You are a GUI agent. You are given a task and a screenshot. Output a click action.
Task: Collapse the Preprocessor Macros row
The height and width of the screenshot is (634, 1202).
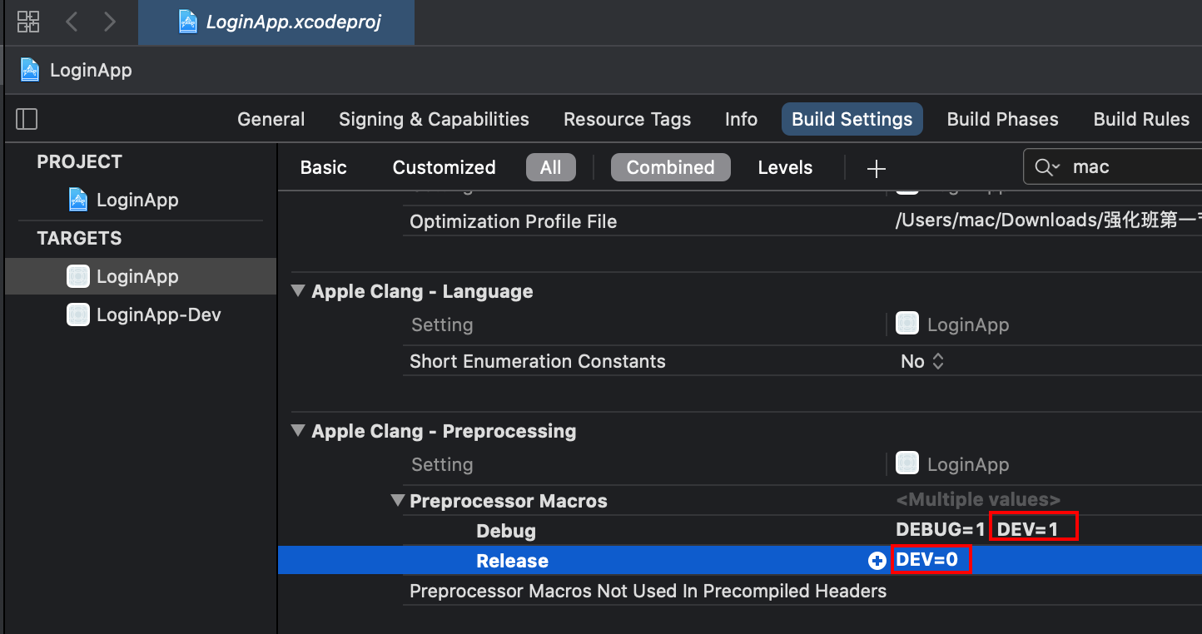(398, 500)
